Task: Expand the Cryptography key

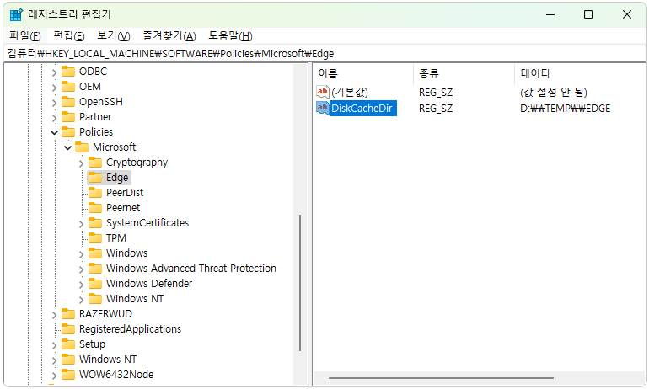Action: 82,163
